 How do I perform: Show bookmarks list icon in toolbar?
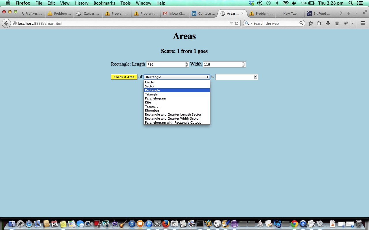(319, 23)
